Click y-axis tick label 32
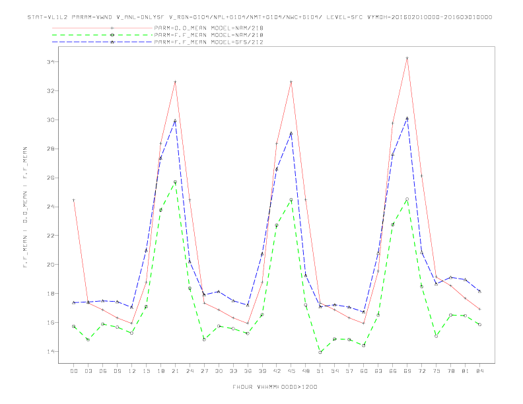 (50, 91)
